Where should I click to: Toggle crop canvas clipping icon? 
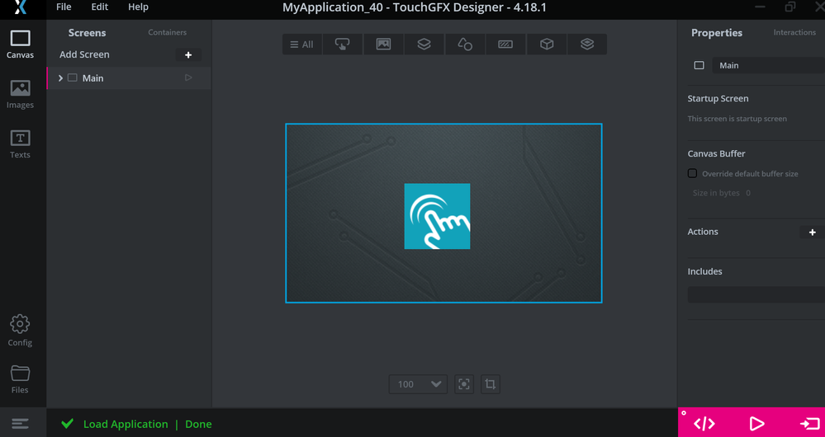tap(491, 384)
